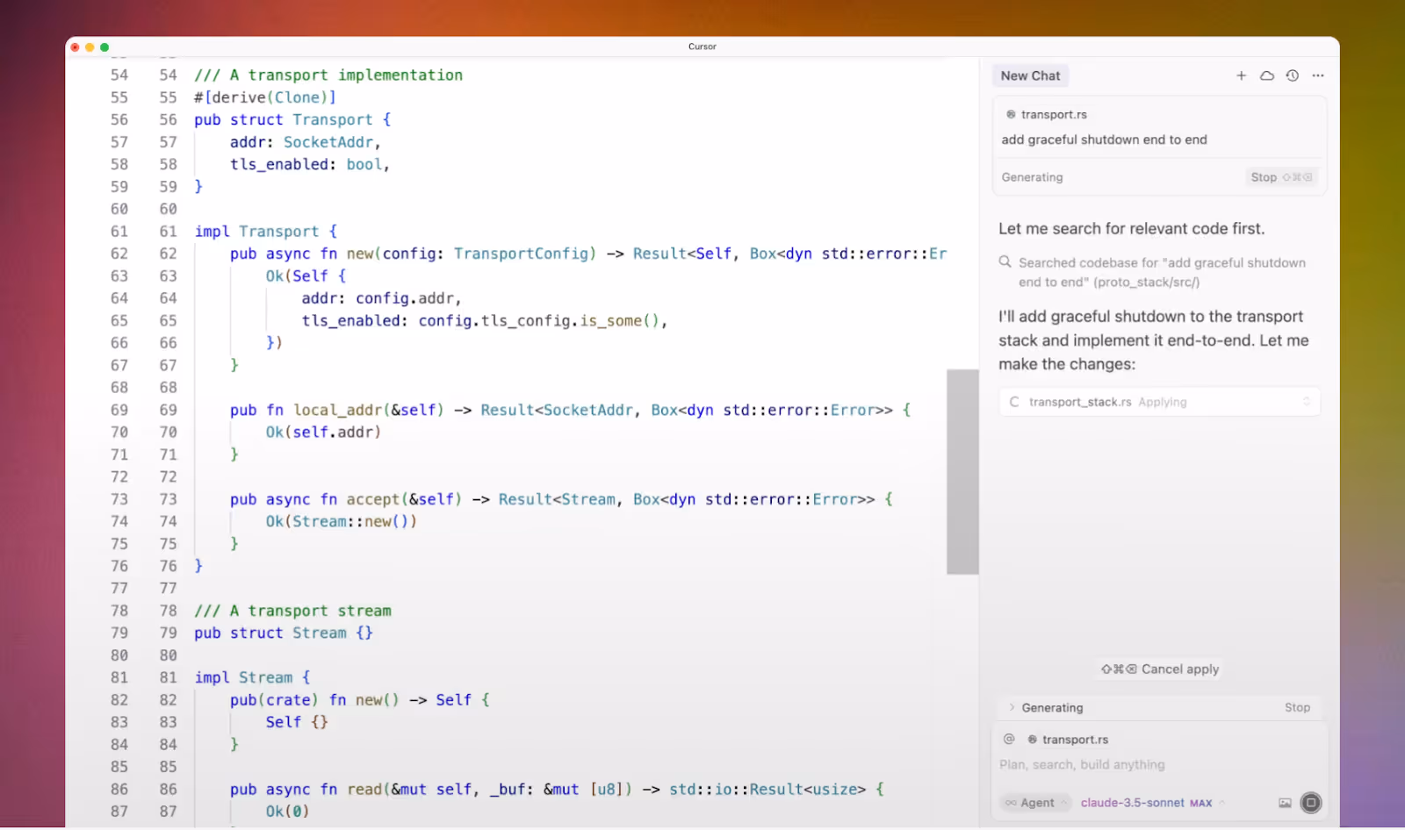Click the image attachment icon near the model selector
This screenshot has width=1405, height=830.
1286,802
